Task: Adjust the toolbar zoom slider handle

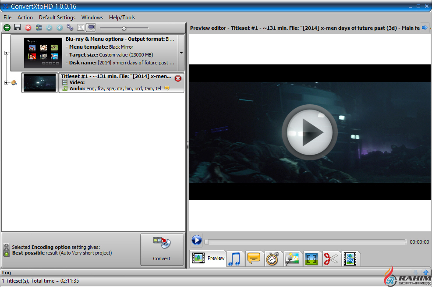Action: [x=124, y=28]
